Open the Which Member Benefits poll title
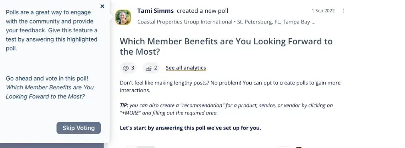Screen dimensions: 405x148 coord(226,47)
